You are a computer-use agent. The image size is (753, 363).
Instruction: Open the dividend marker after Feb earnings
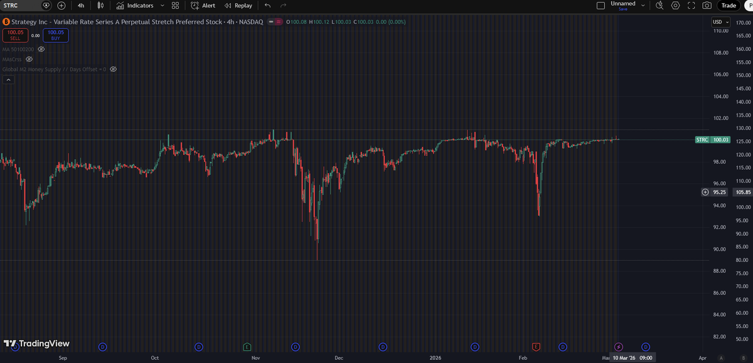tap(563, 346)
